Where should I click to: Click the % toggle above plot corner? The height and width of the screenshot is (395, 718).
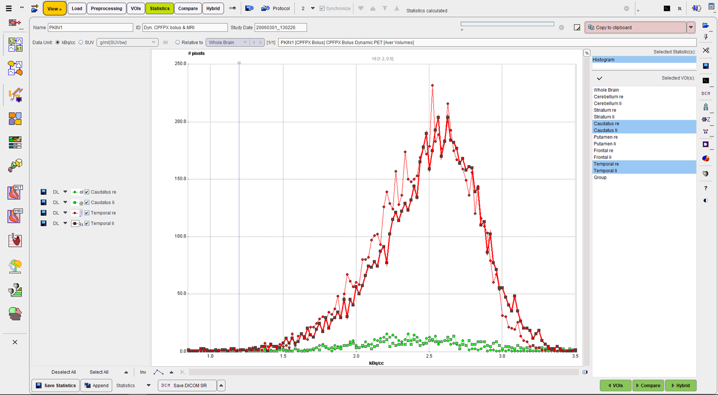(x=587, y=53)
